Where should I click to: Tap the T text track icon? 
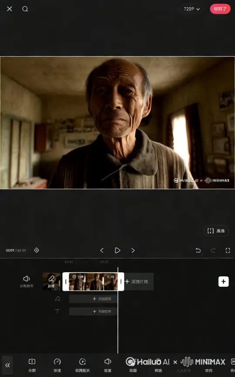point(57,312)
